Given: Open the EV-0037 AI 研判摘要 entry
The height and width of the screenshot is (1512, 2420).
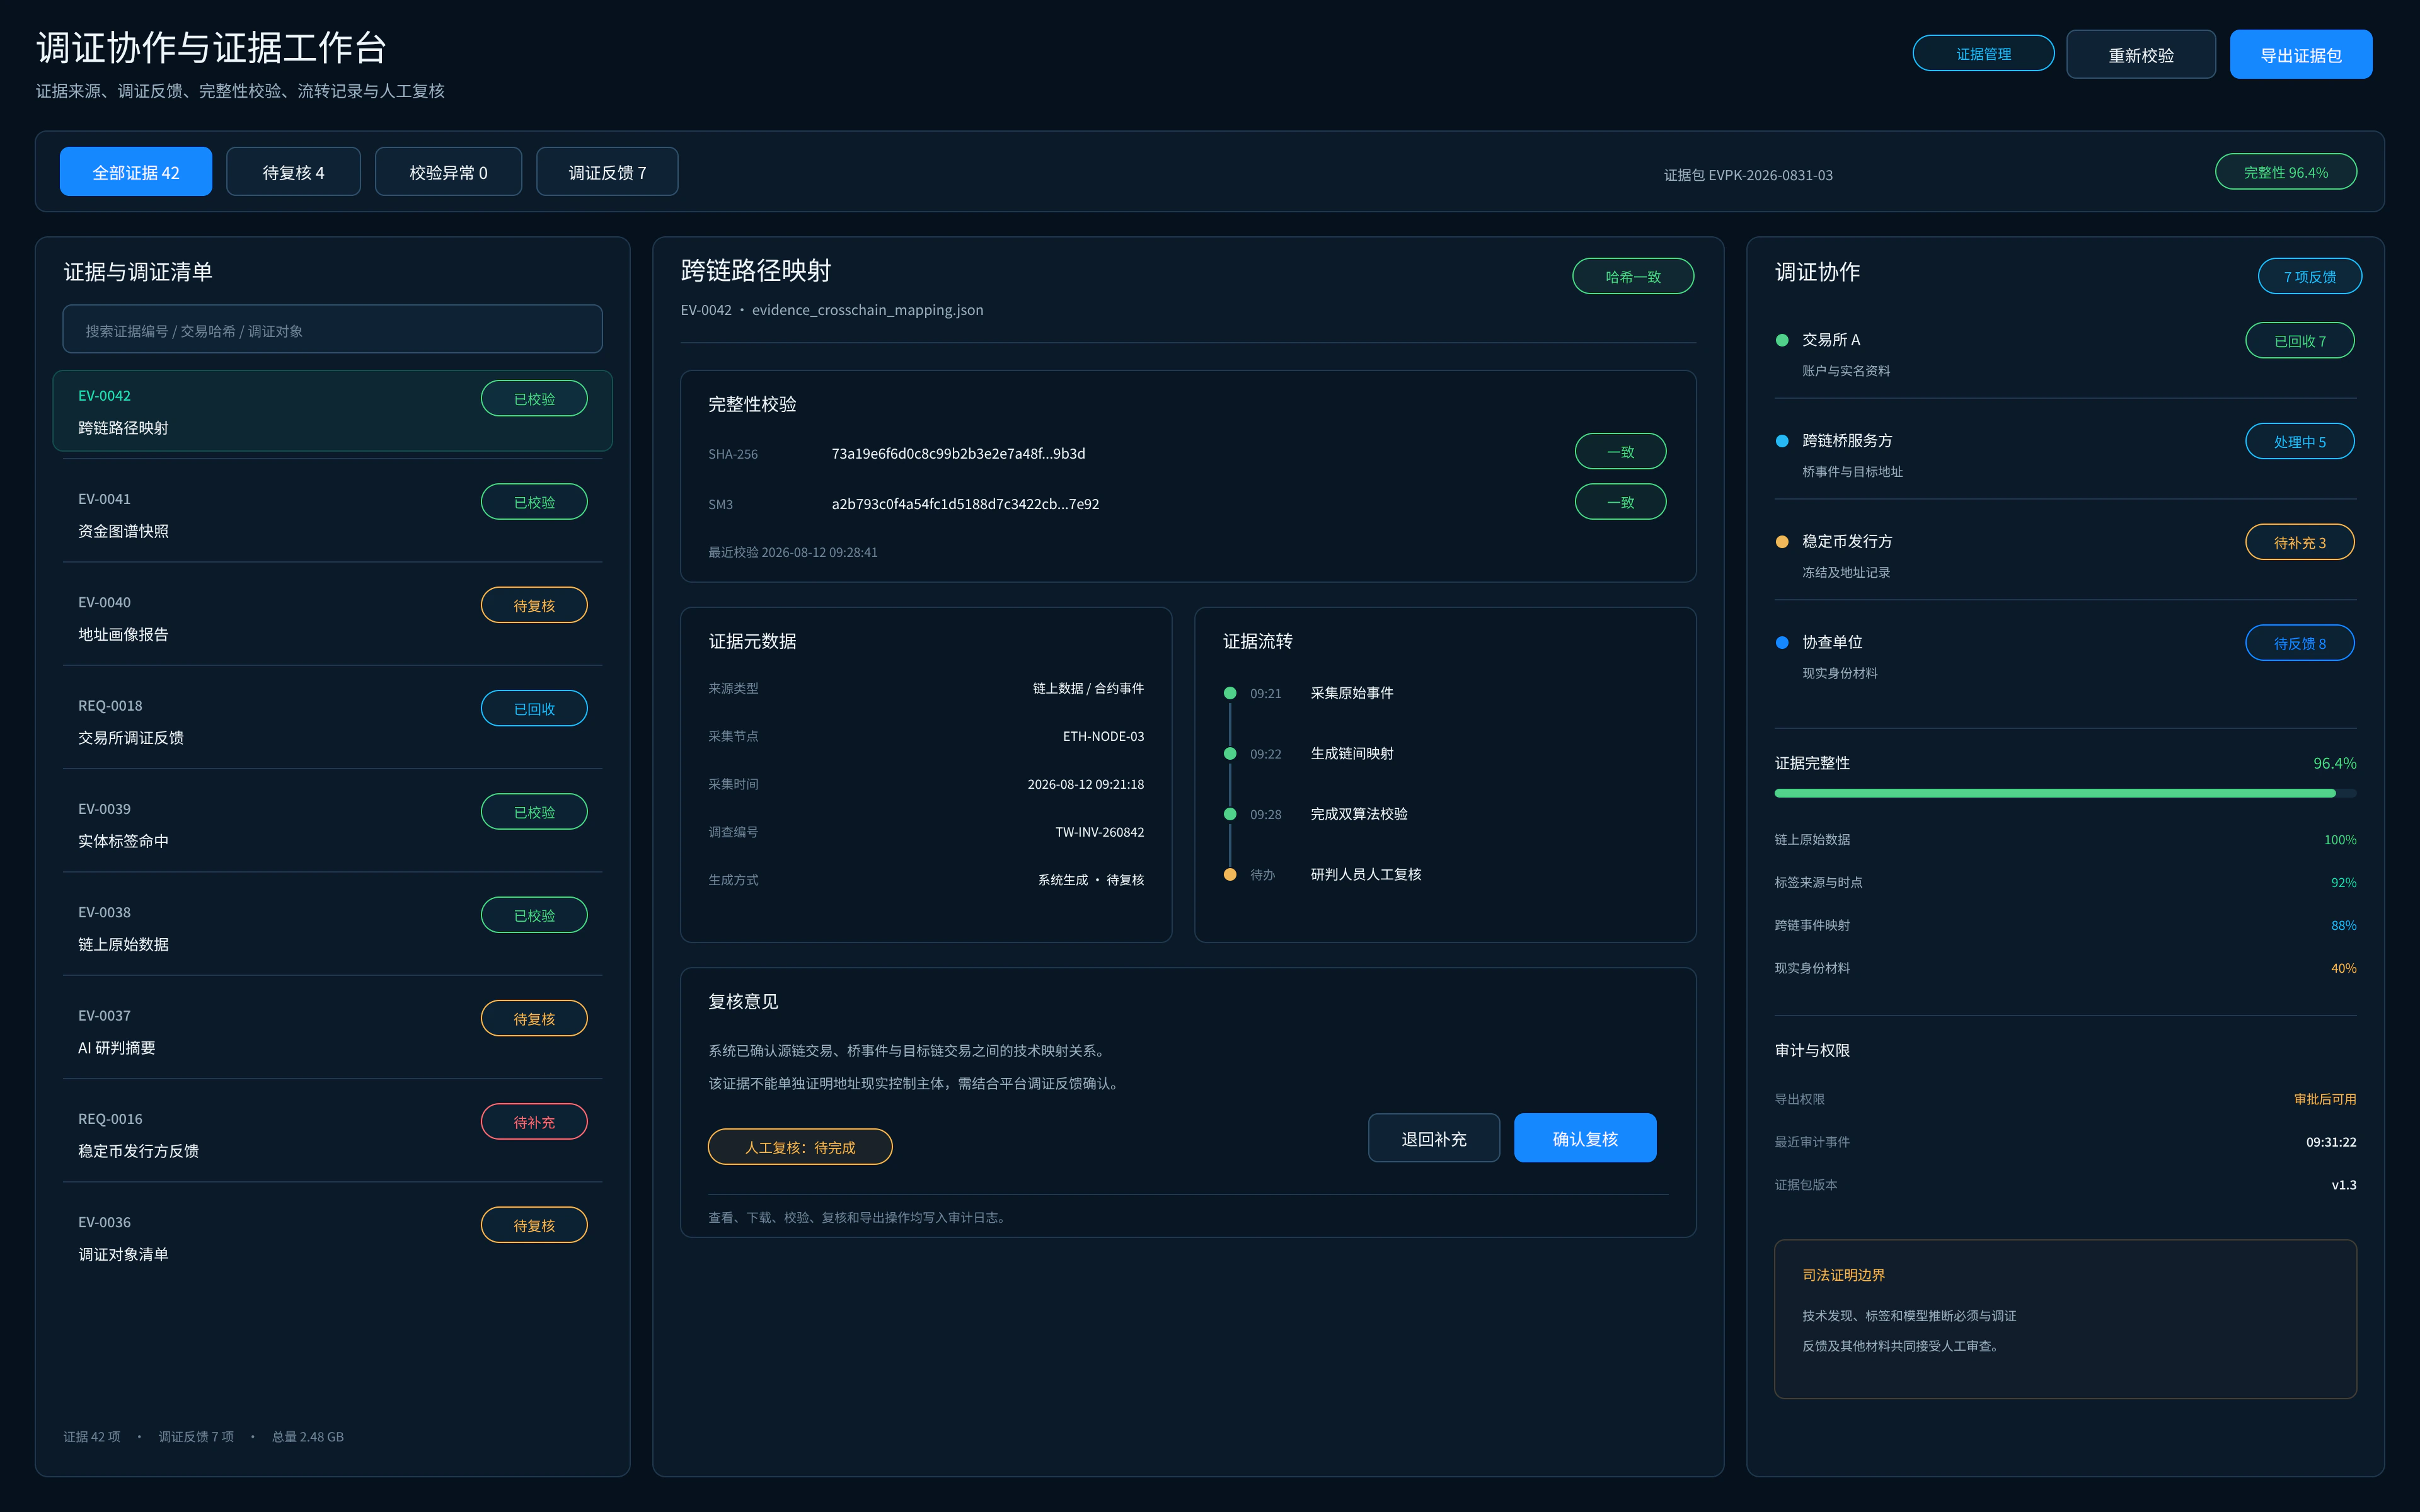Looking at the screenshot, I should click(332, 1031).
